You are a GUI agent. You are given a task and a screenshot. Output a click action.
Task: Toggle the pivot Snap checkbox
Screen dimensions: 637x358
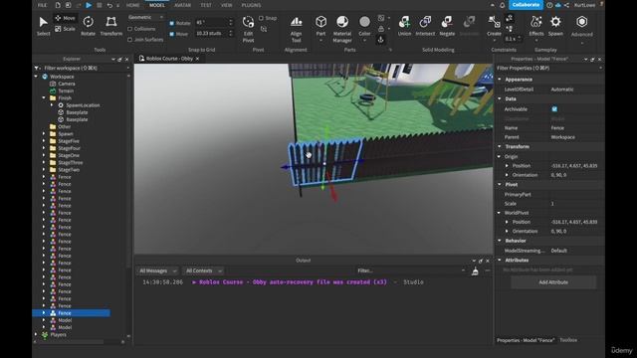[261, 18]
